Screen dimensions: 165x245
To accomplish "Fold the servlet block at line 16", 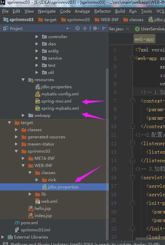I will [133, 178].
